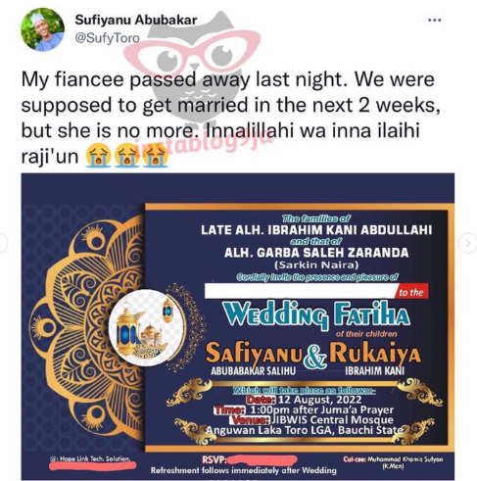Click the blank invitee name field
This screenshot has width=477, height=481.
pos(301,291)
